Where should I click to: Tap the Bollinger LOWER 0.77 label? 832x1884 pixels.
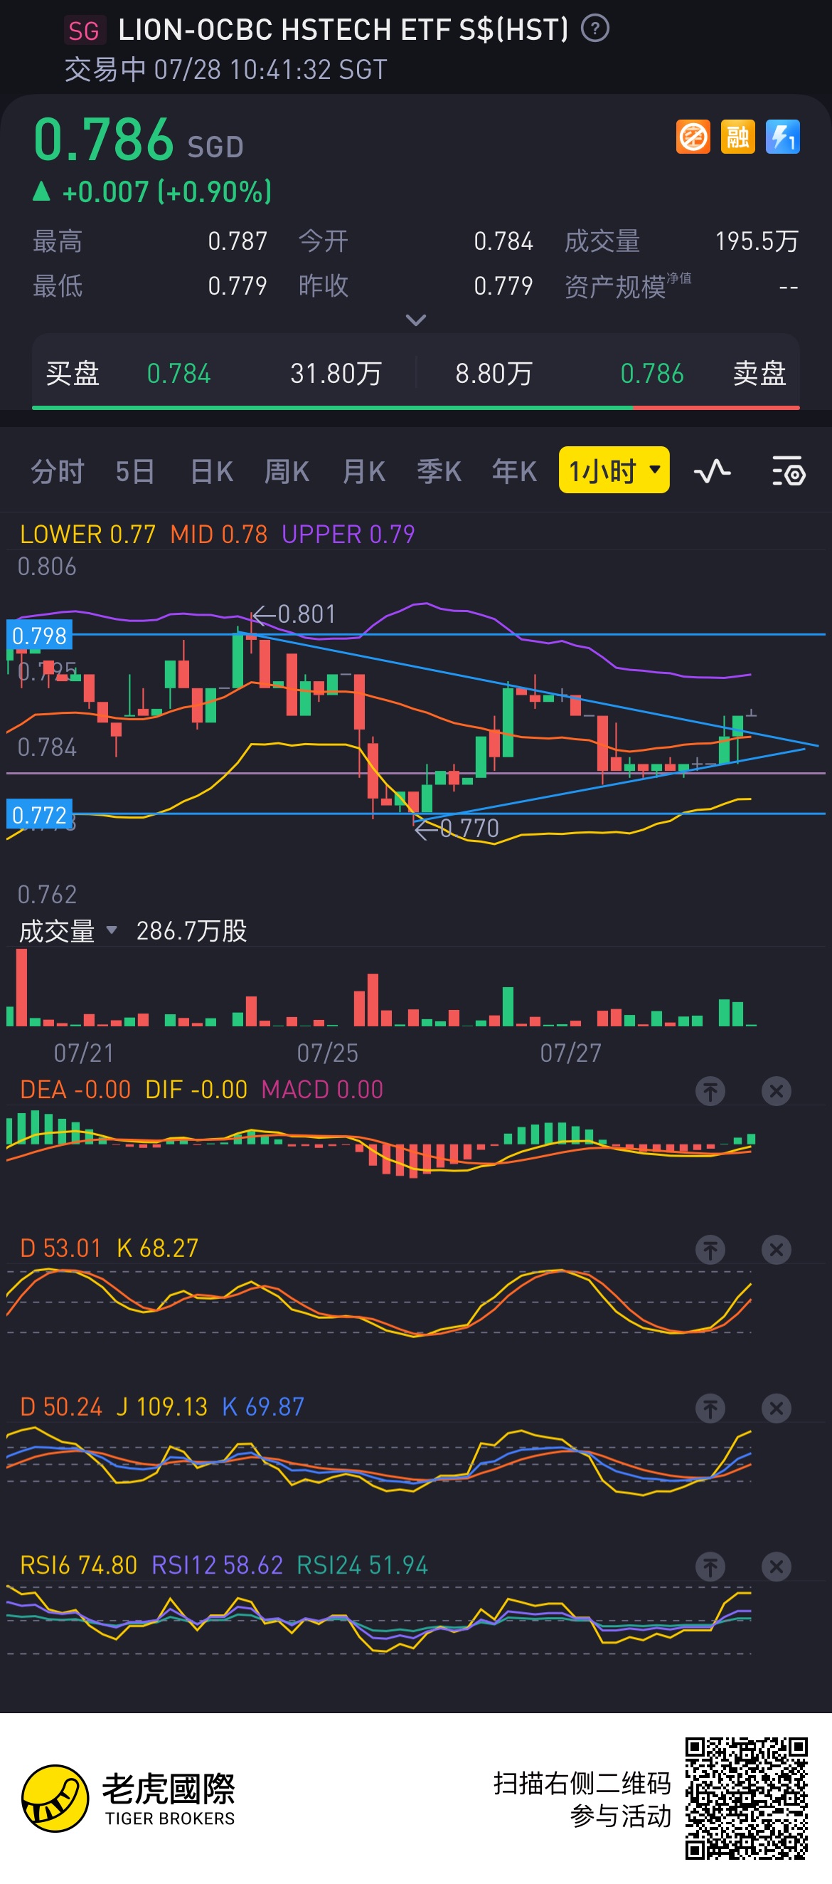point(87,535)
